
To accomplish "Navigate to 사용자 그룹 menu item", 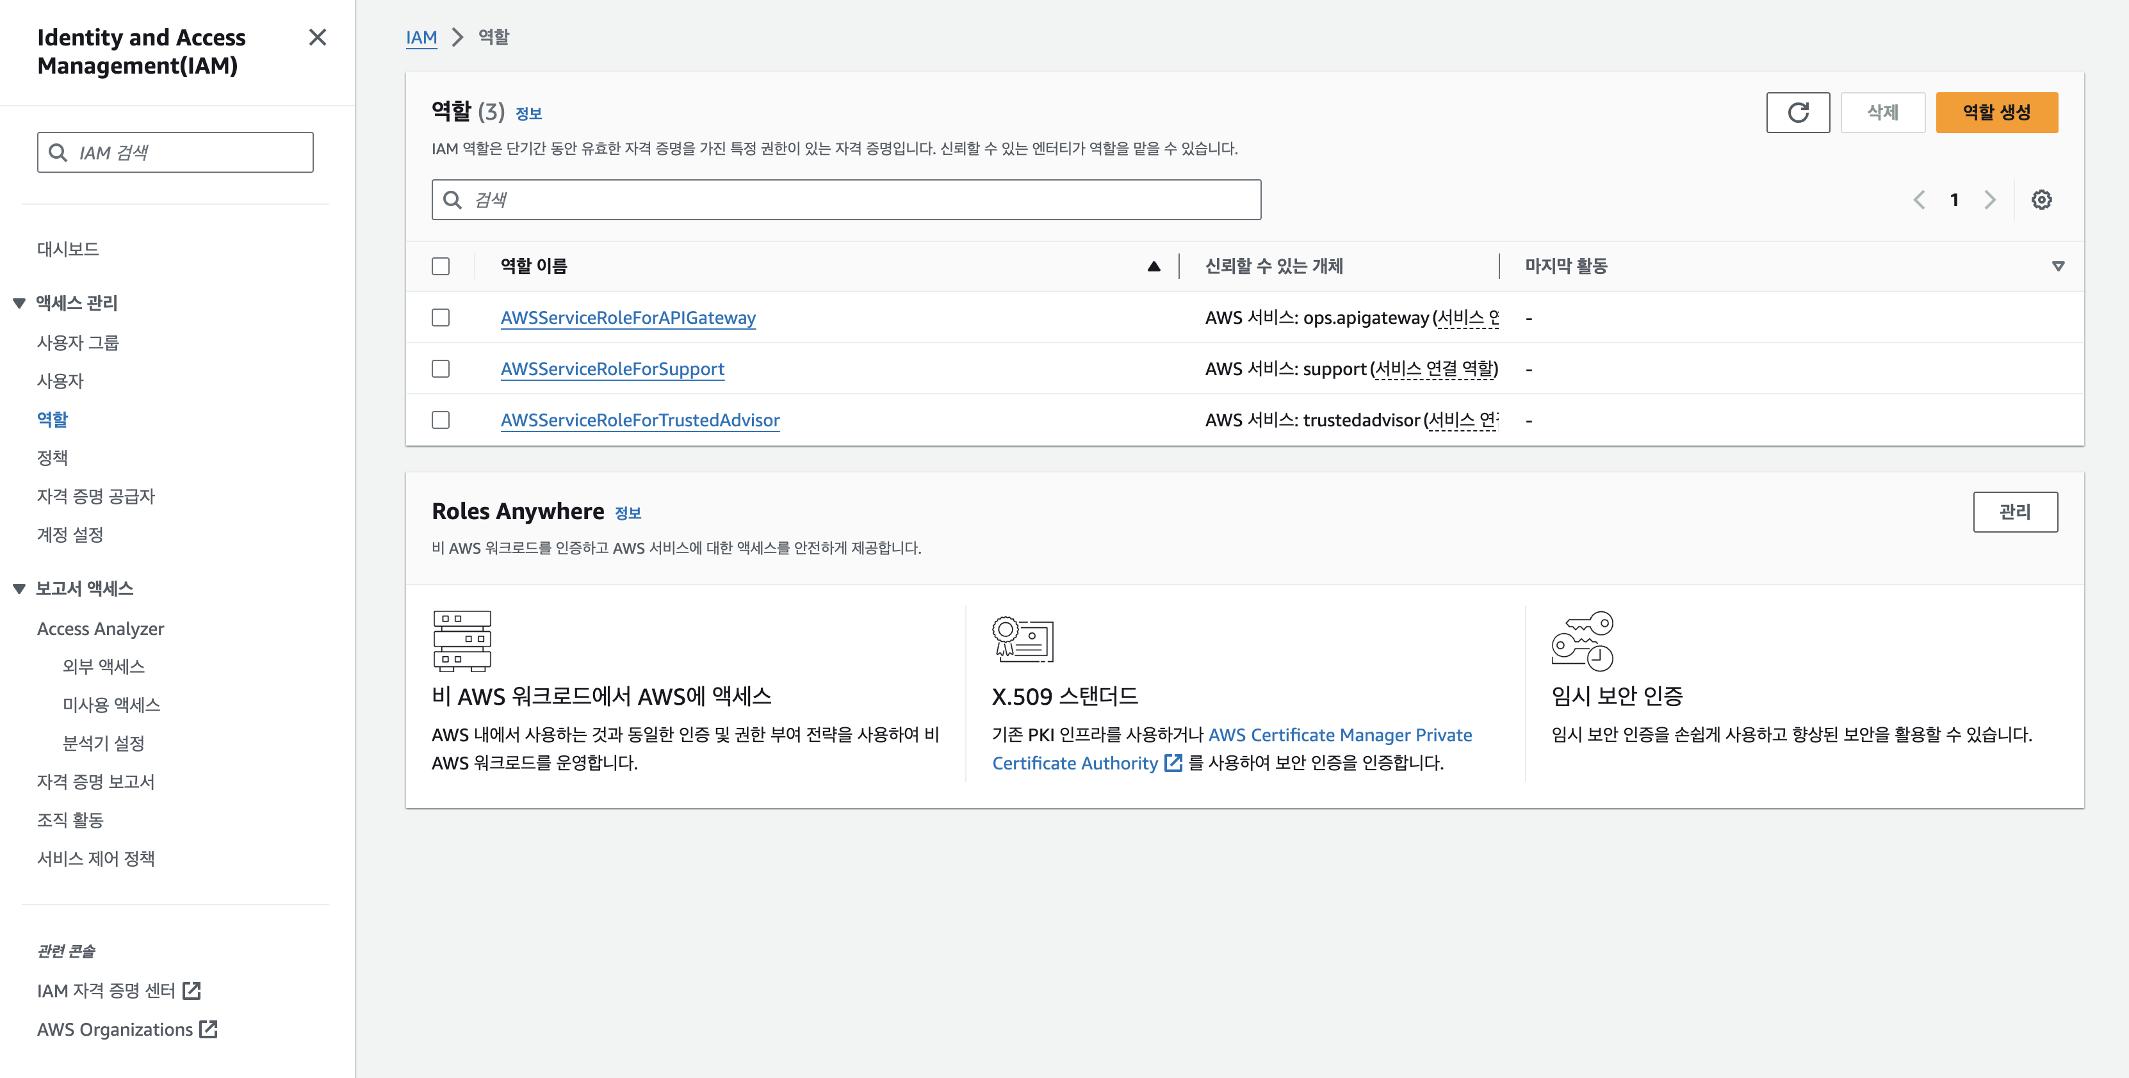I will (77, 342).
